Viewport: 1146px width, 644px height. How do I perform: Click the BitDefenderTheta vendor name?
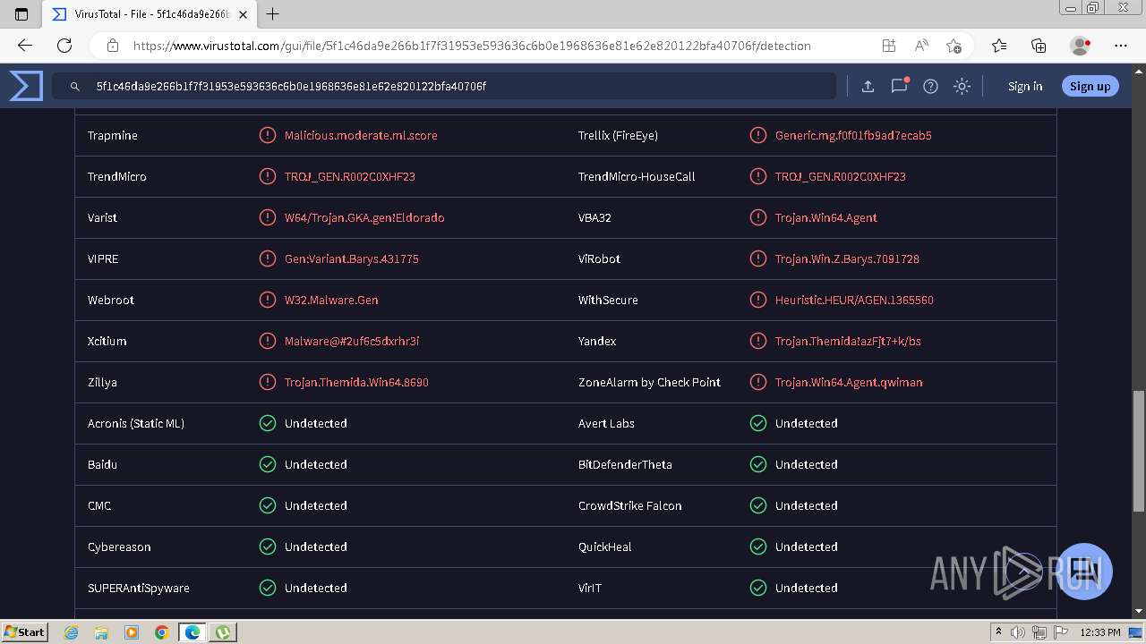625,464
